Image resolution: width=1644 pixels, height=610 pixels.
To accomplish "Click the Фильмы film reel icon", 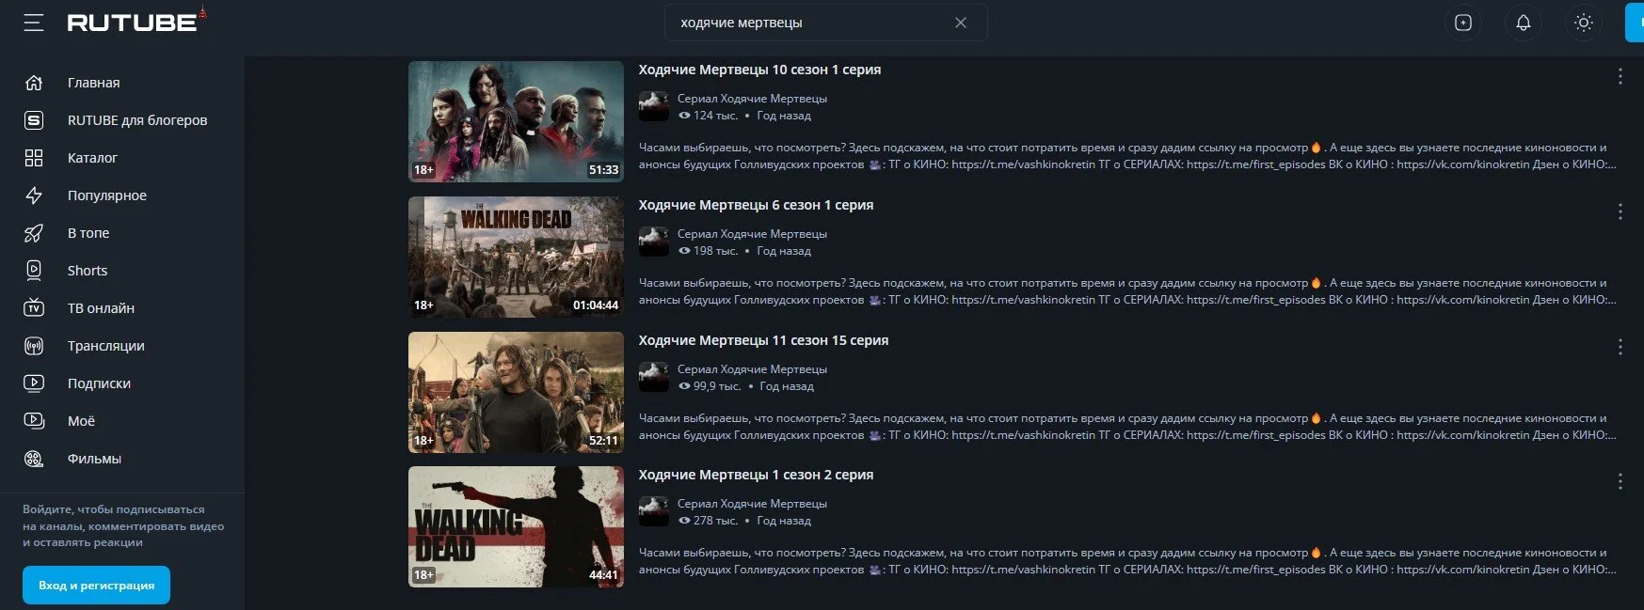I will pos(34,459).
